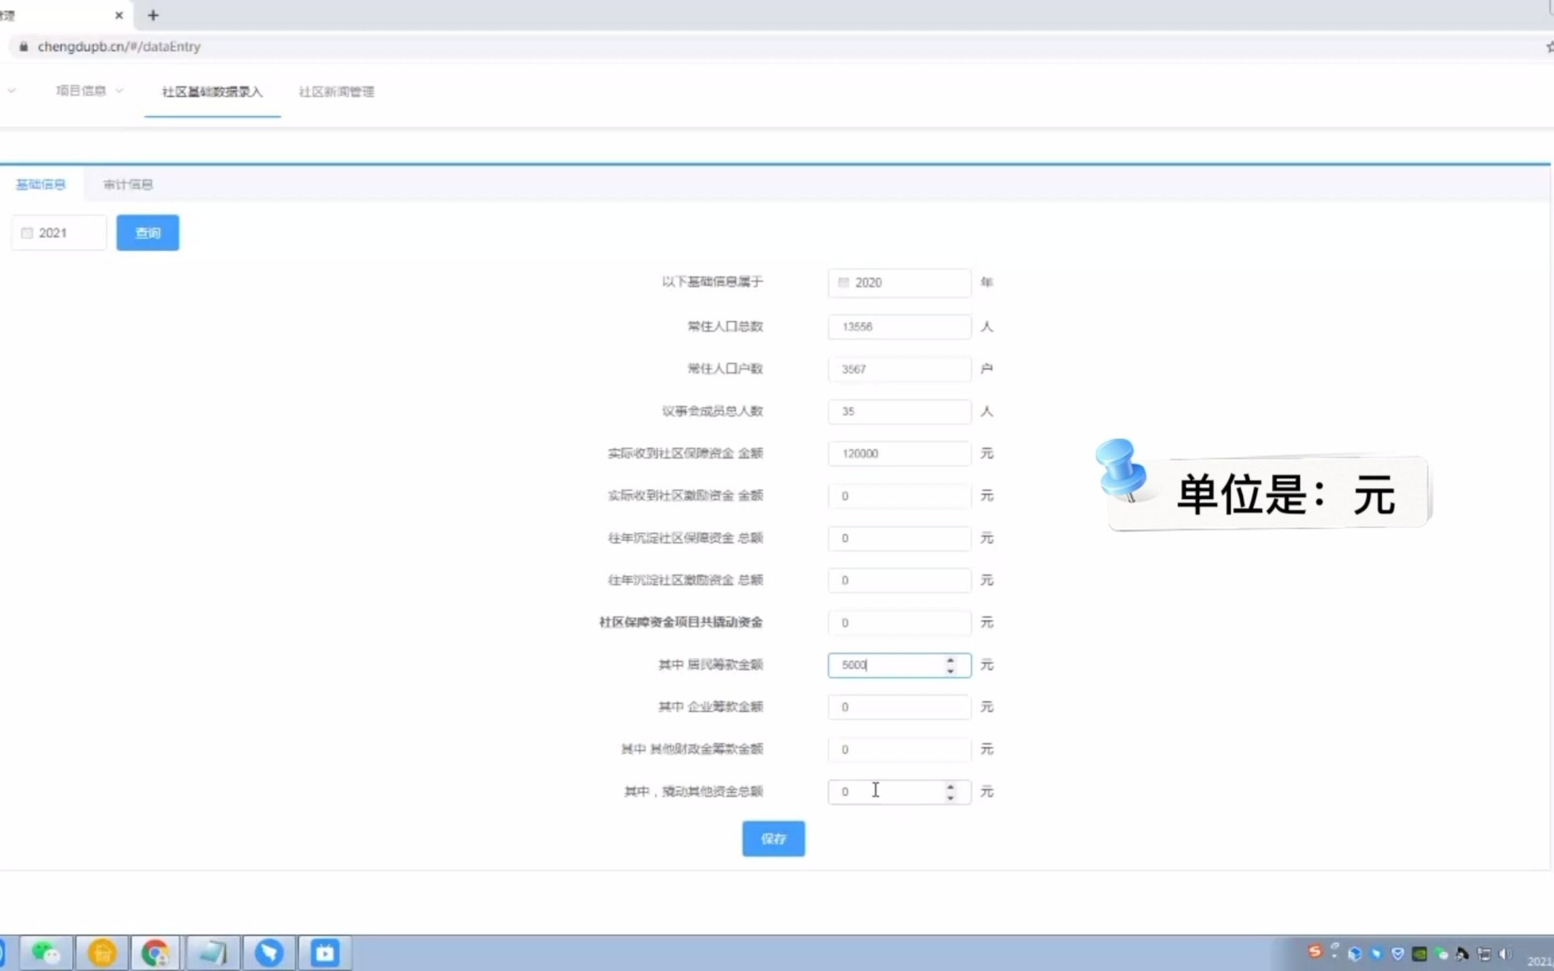Image resolution: width=1554 pixels, height=971 pixels.
Task: Click the Sogou input tray icon
Action: click(1315, 951)
